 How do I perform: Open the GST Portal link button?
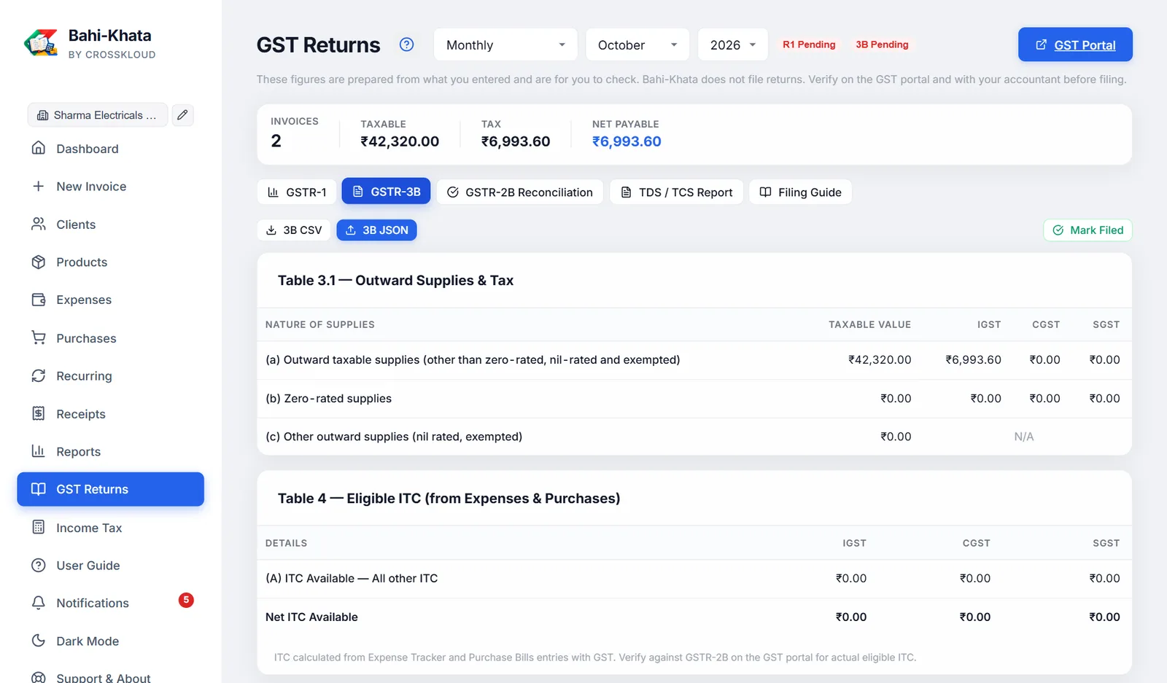point(1075,44)
